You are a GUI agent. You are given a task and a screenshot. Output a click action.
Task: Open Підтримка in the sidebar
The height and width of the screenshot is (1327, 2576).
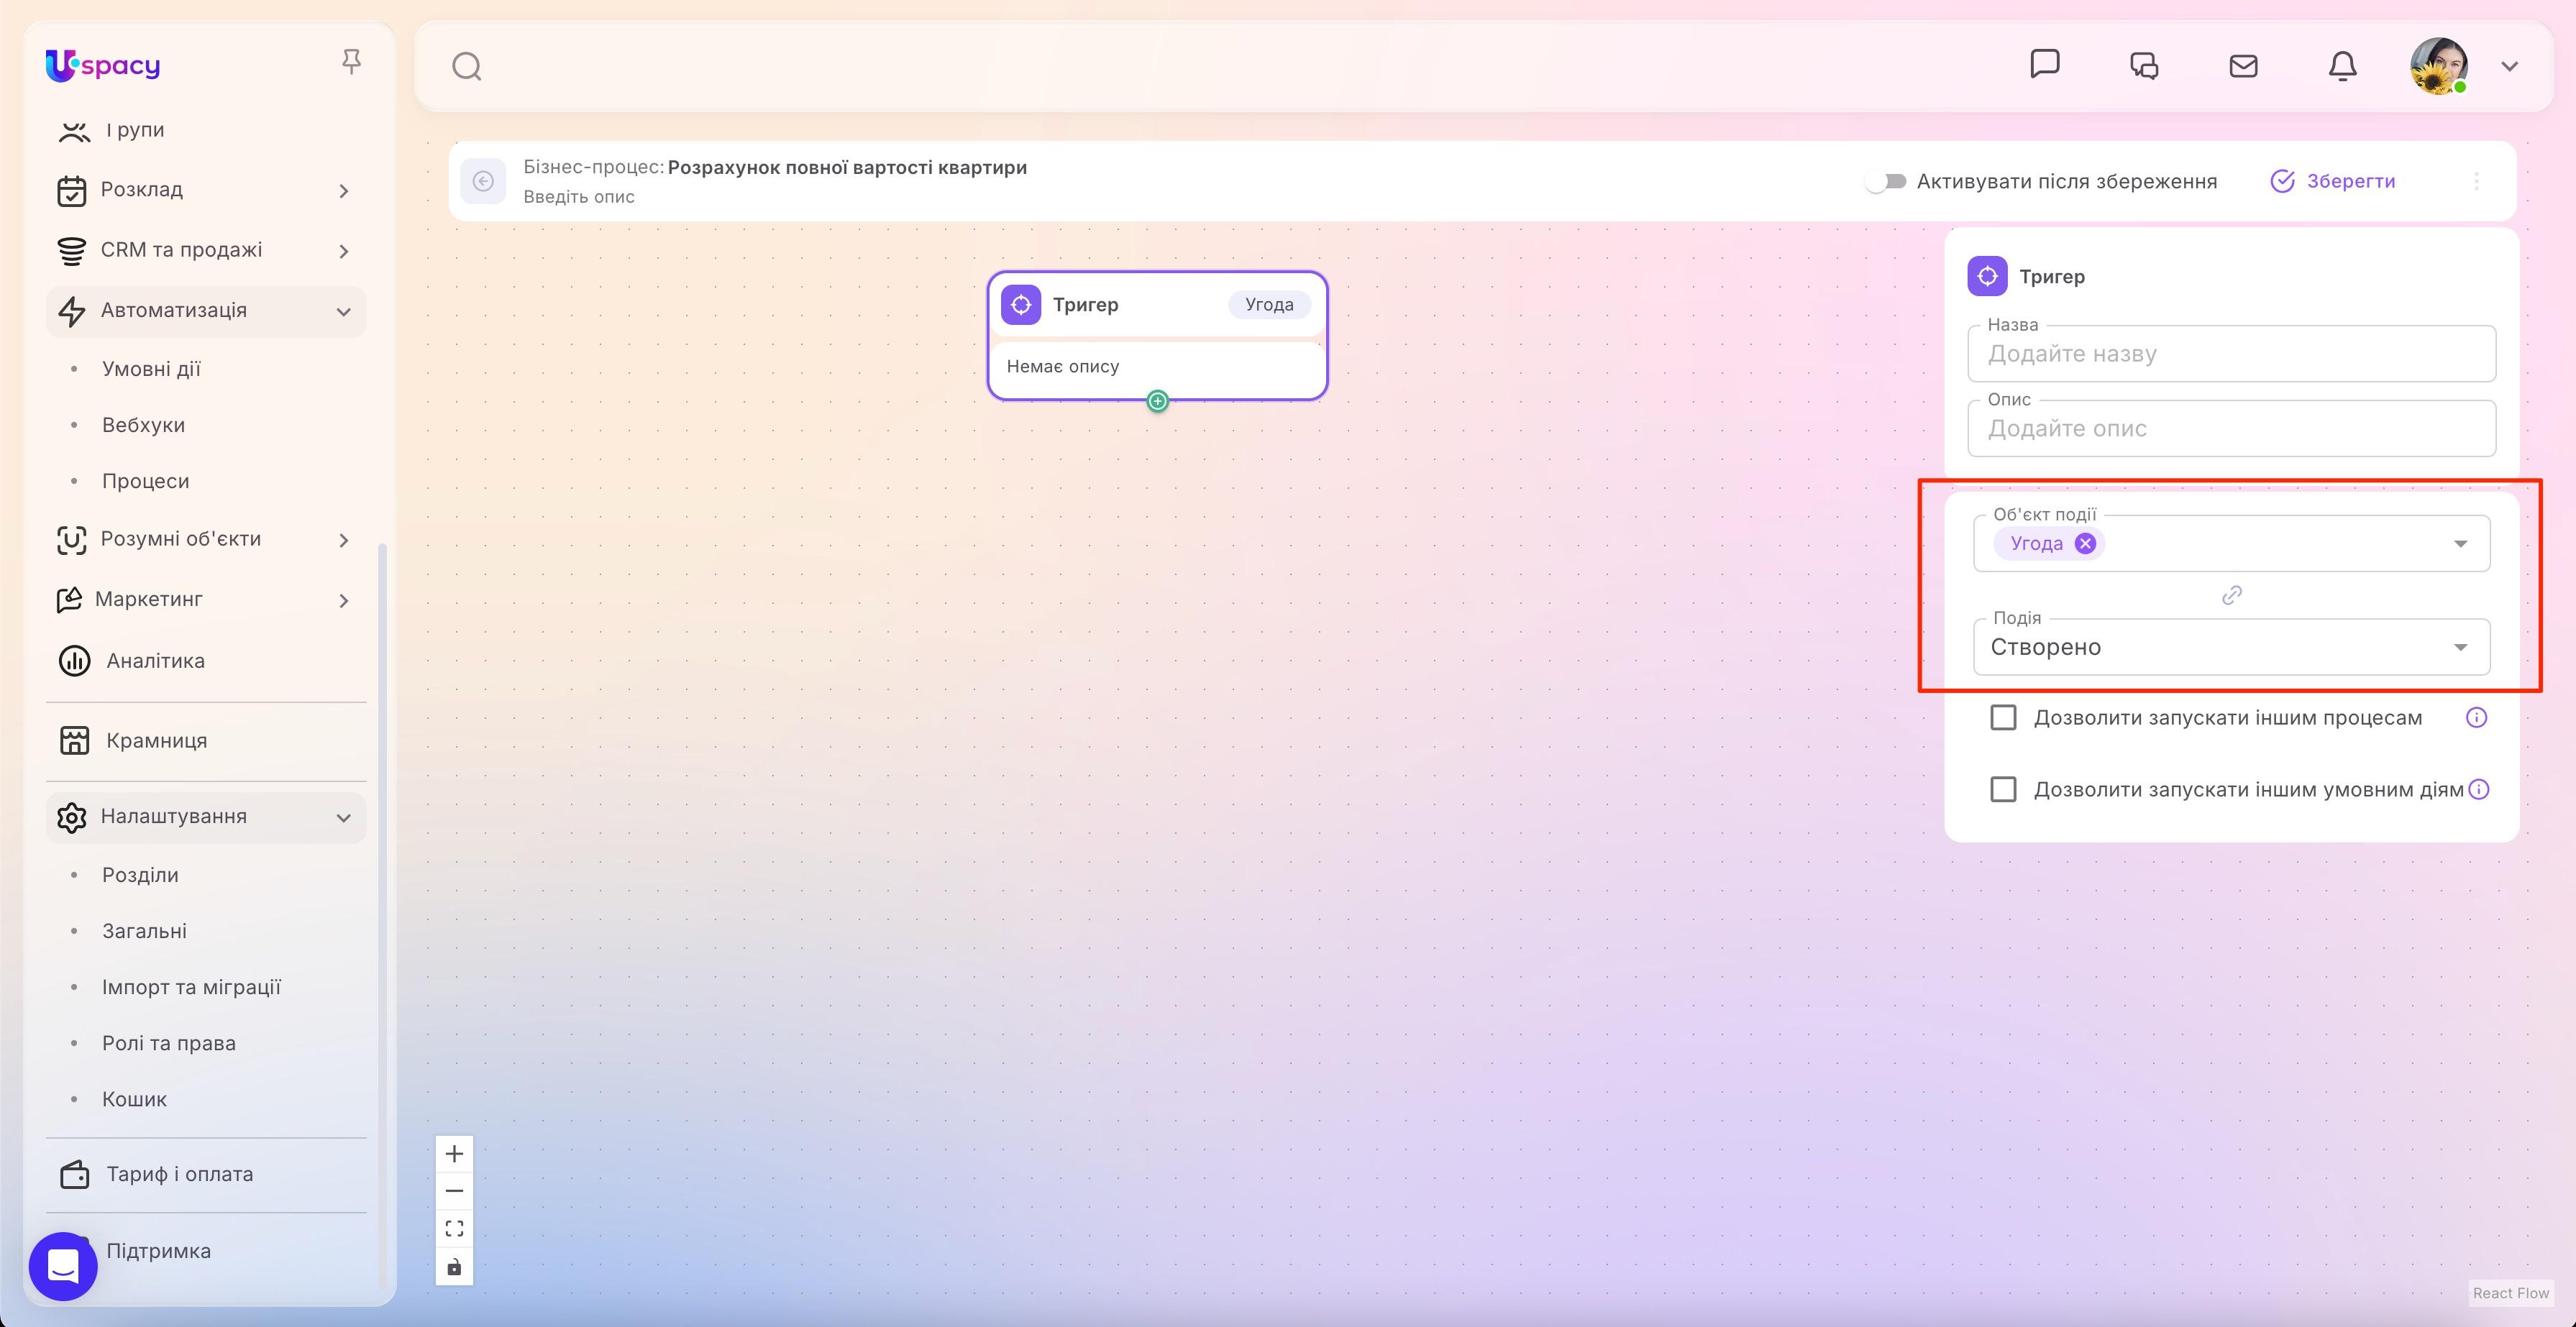[x=158, y=1251]
